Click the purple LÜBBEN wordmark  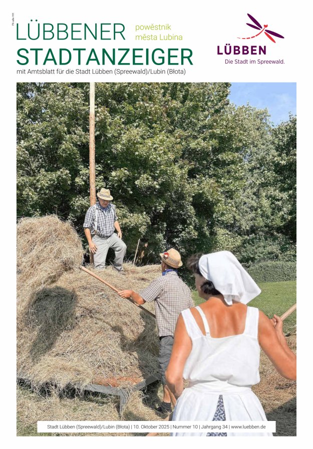pyautogui.click(x=242, y=51)
